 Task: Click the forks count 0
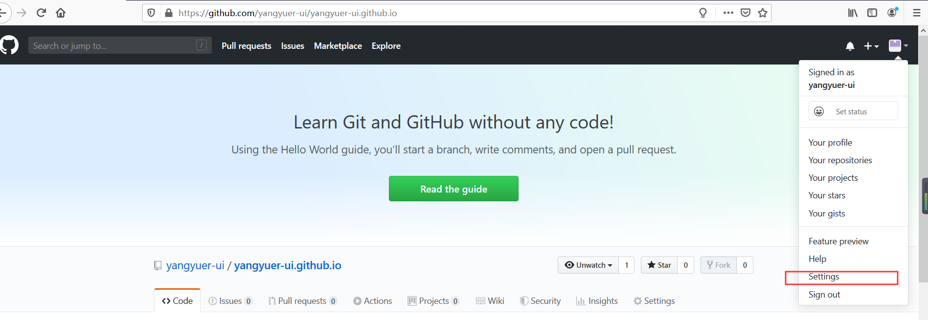745,265
